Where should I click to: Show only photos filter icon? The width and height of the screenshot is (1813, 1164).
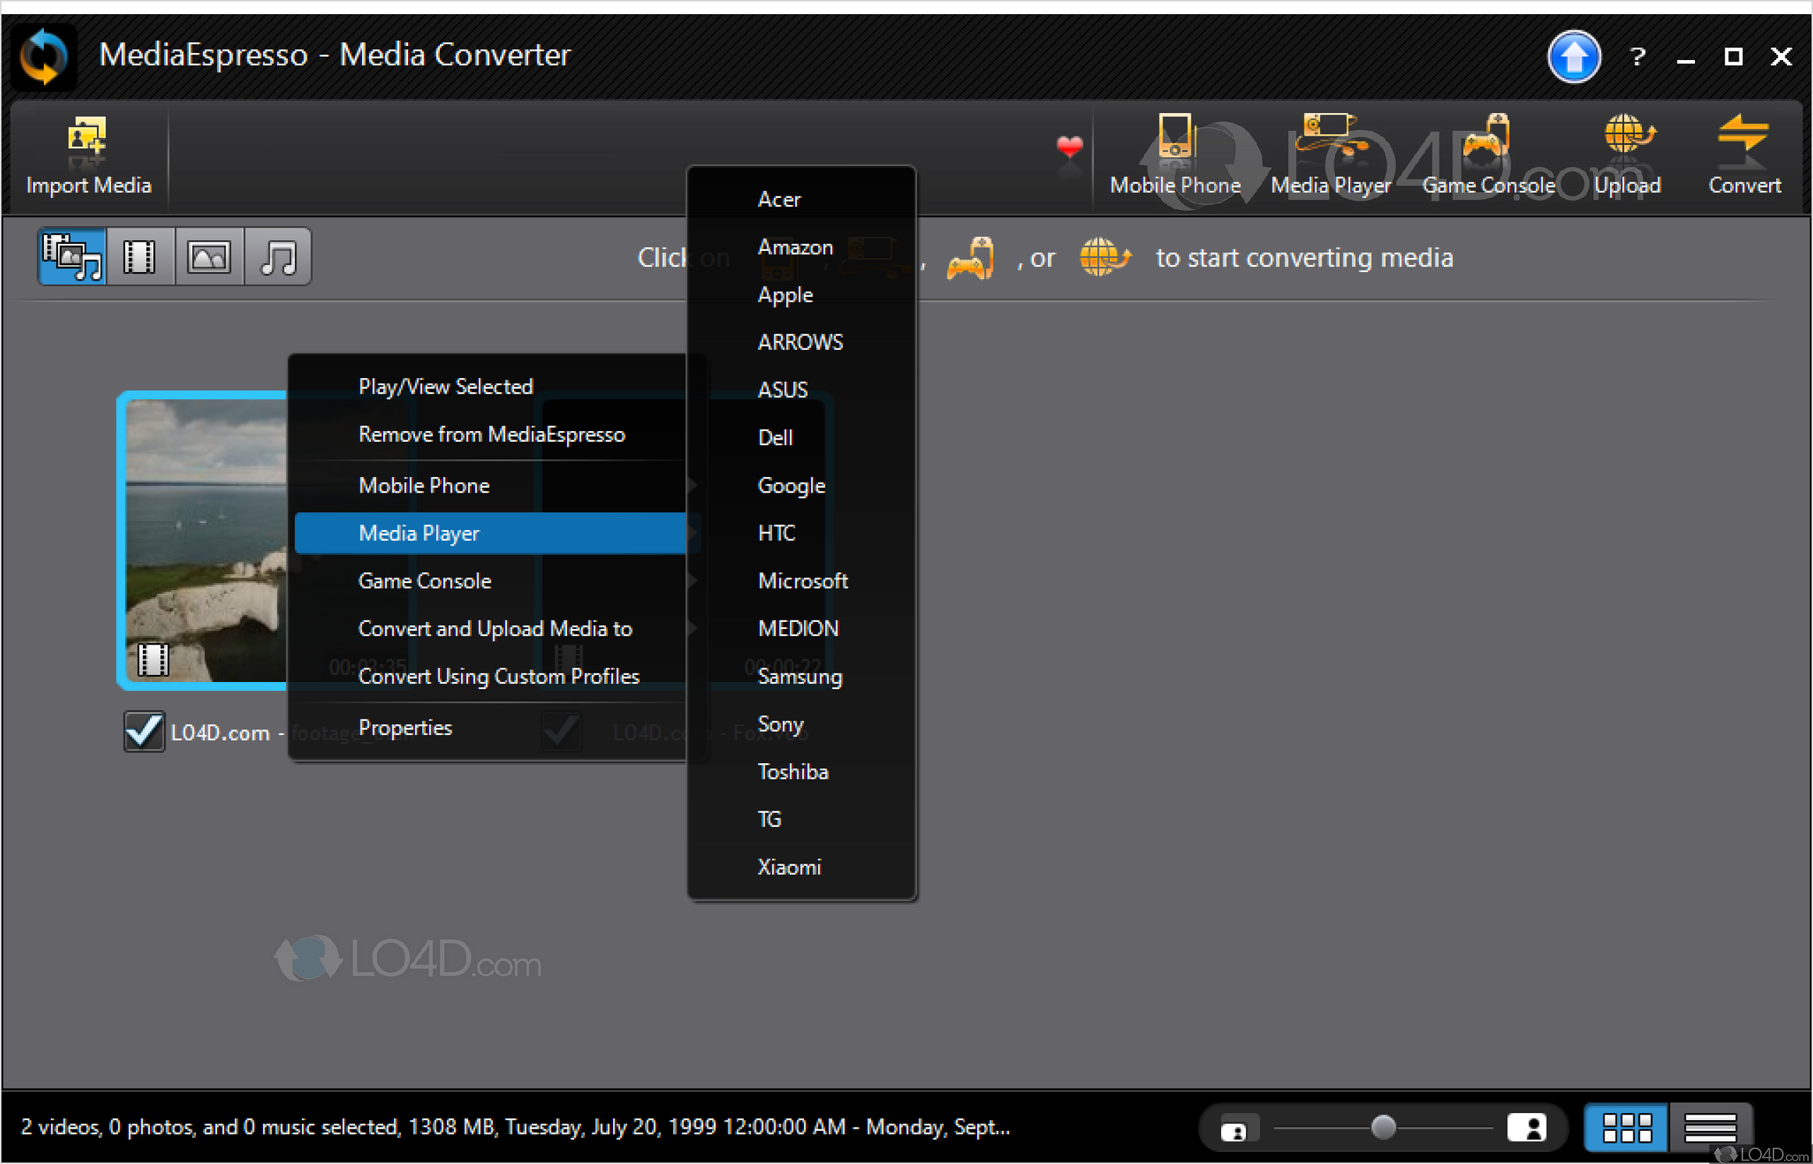tap(209, 257)
